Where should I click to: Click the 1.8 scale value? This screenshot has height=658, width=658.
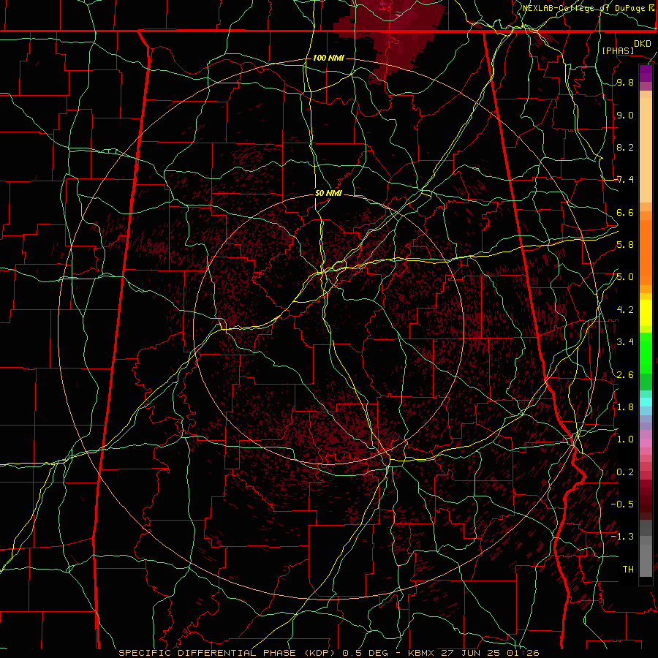625,407
